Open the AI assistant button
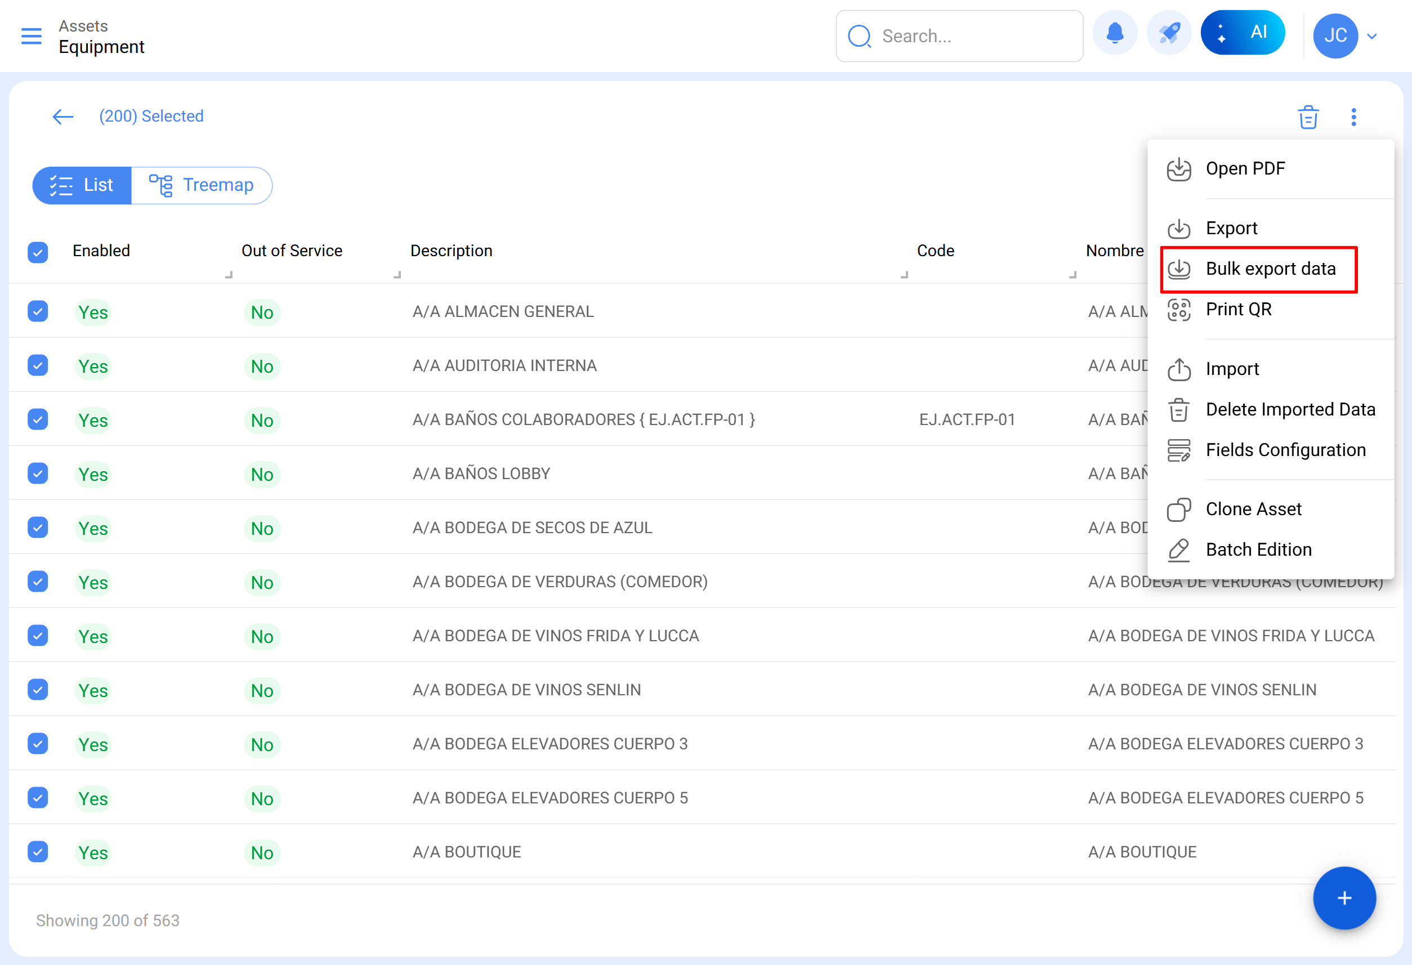This screenshot has height=965, width=1412. coord(1242,33)
